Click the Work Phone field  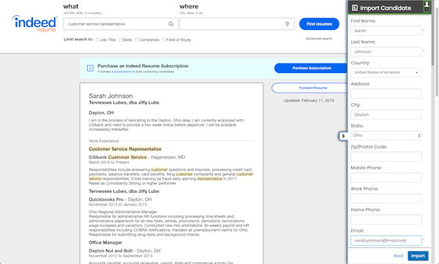386,198
